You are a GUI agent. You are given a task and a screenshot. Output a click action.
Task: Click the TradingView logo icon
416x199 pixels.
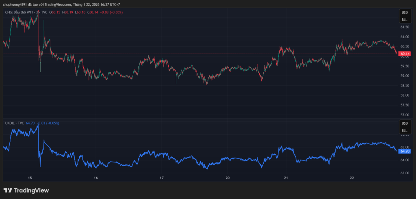8,190
